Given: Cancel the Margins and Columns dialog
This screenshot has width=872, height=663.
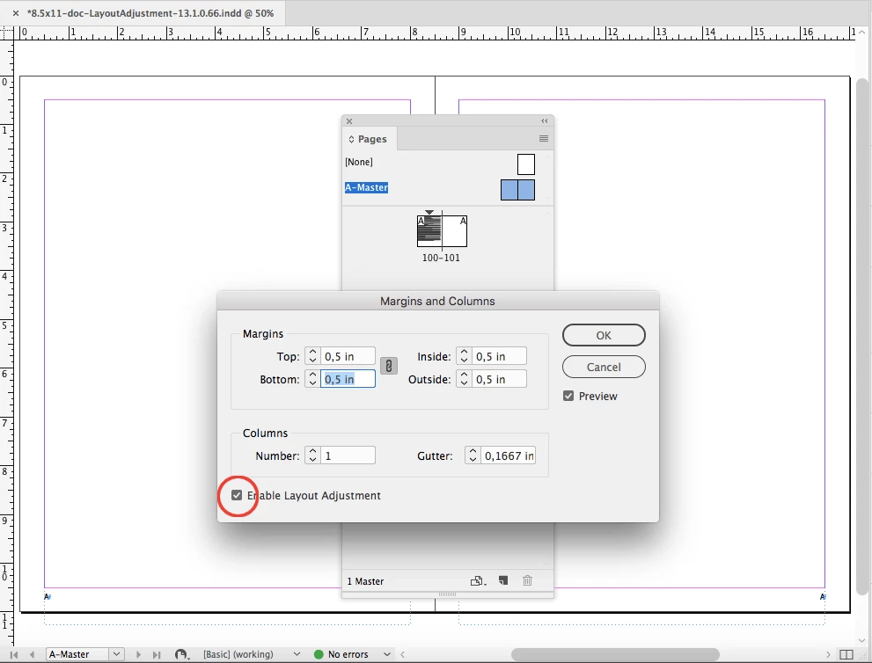Looking at the screenshot, I should (x=604, y=367).
